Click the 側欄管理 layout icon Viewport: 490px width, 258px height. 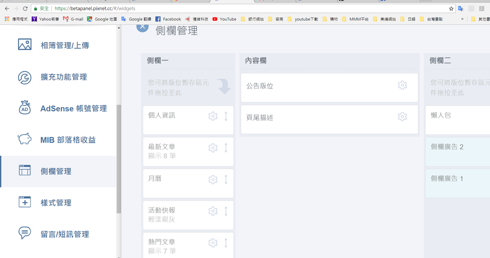[25, 170]
